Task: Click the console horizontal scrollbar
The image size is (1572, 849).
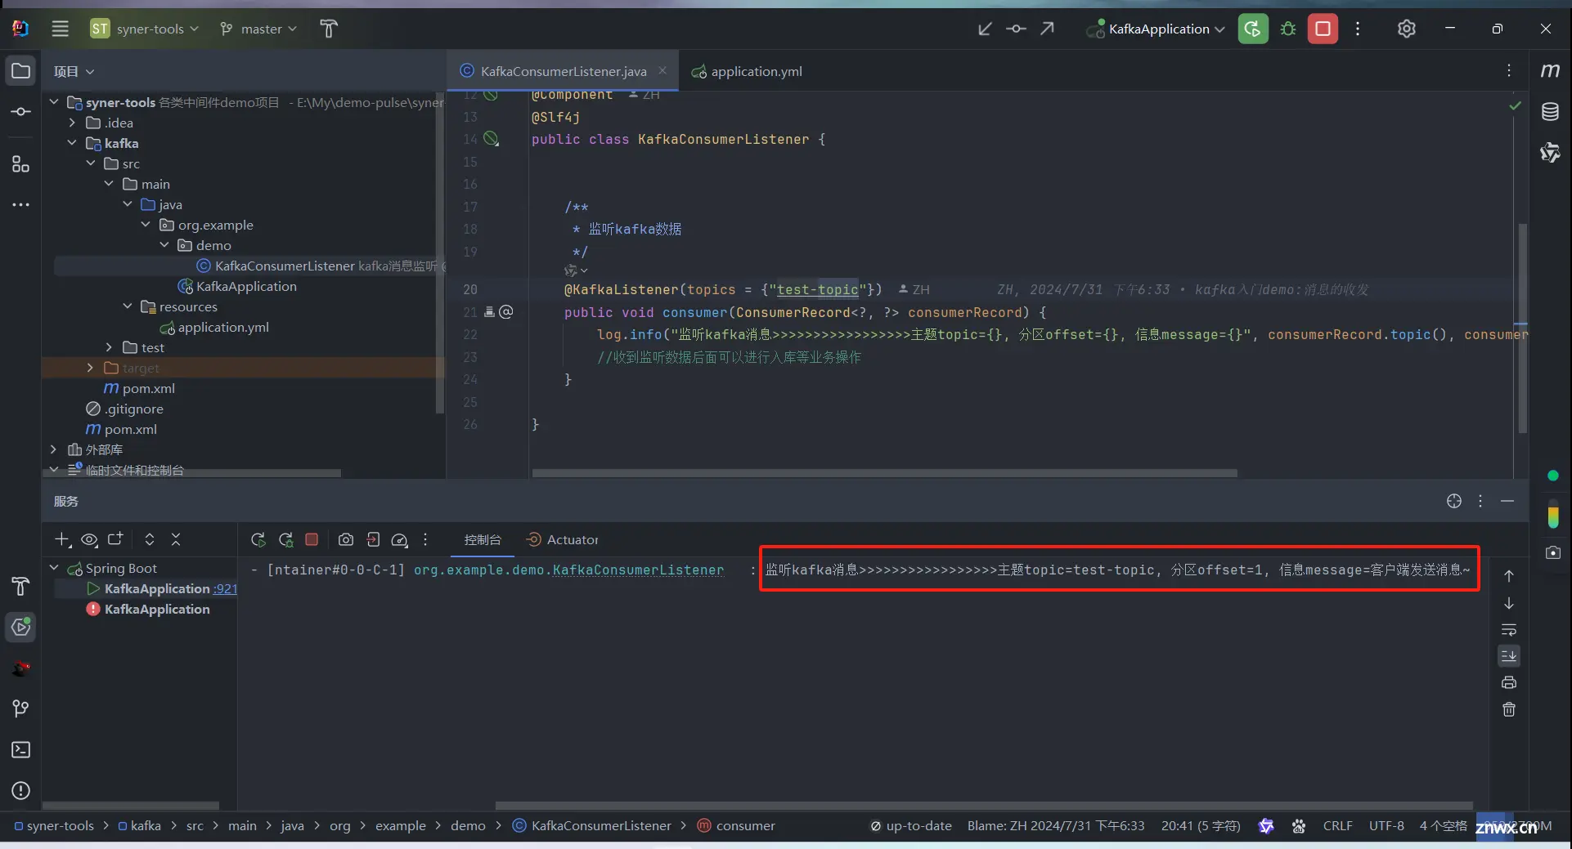Action: [984, 806]
